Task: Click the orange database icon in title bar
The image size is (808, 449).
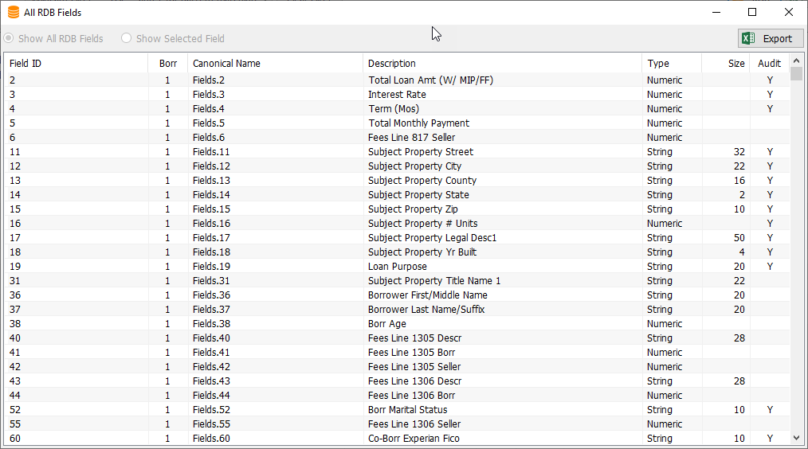Action: point(14,13)
